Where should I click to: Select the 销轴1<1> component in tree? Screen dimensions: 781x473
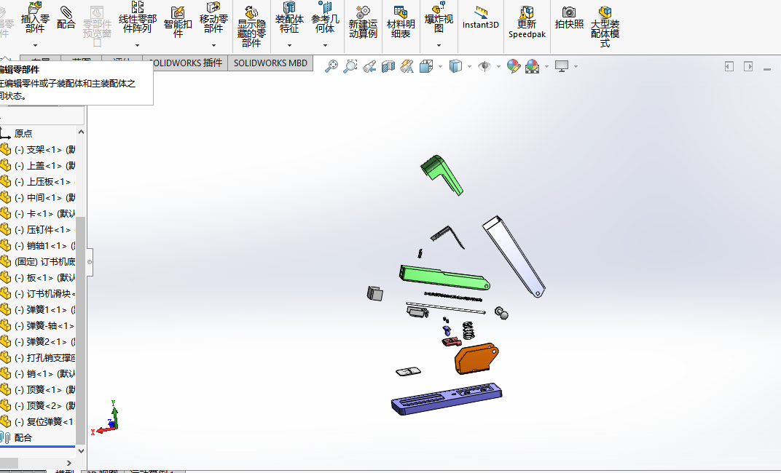(38, 245)
